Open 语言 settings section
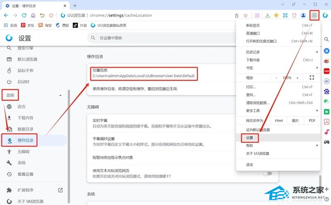 coord(34,106)
